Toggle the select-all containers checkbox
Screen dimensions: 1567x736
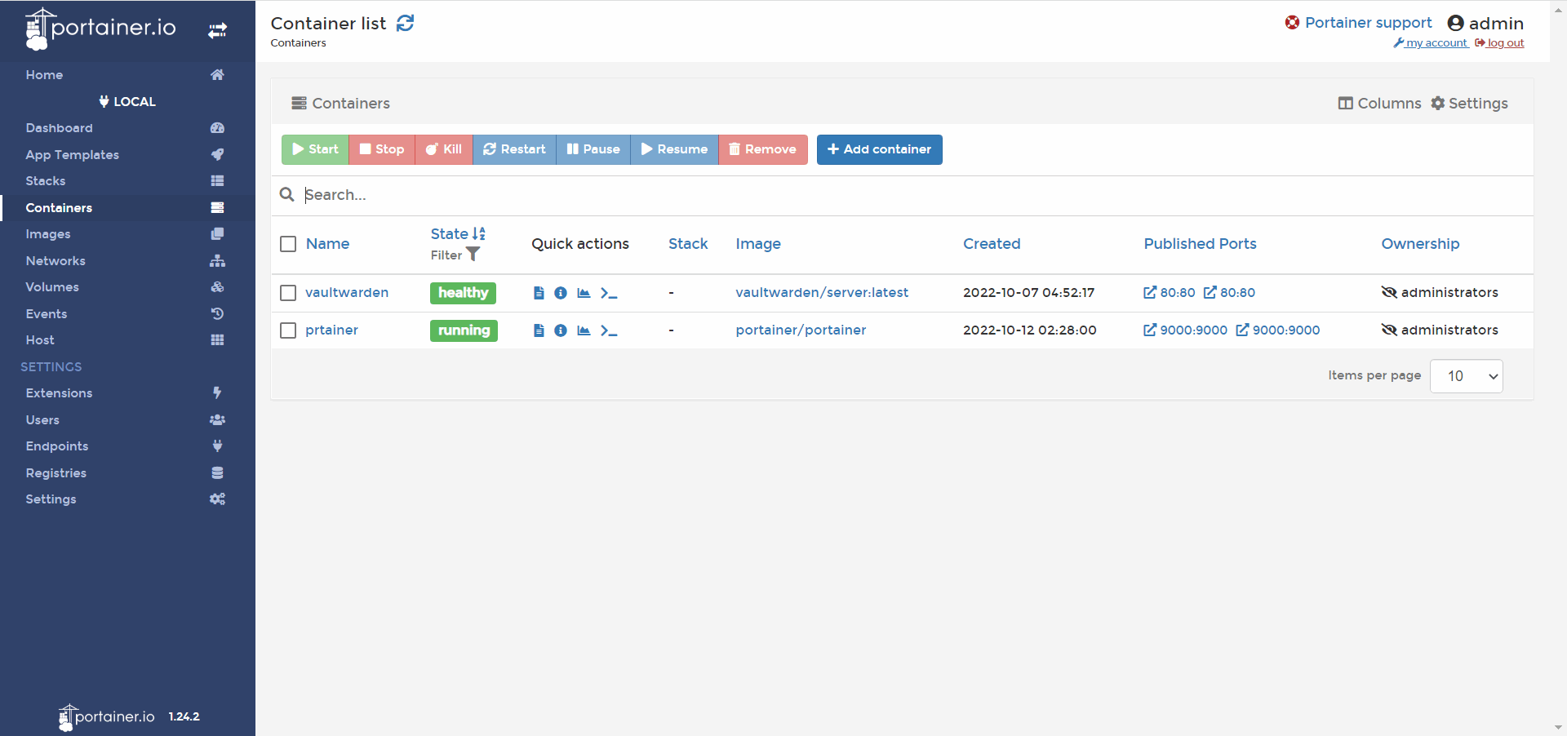click(288, 244)
